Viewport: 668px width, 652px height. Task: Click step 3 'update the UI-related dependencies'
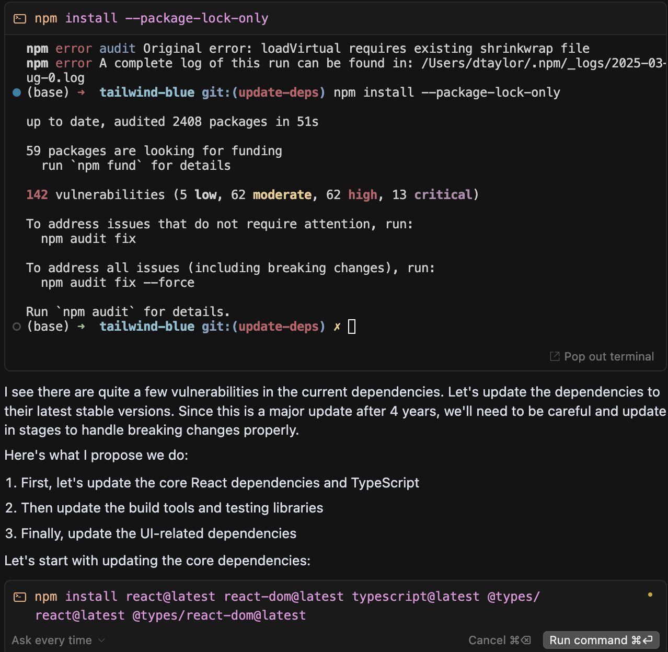pos(158,533)
